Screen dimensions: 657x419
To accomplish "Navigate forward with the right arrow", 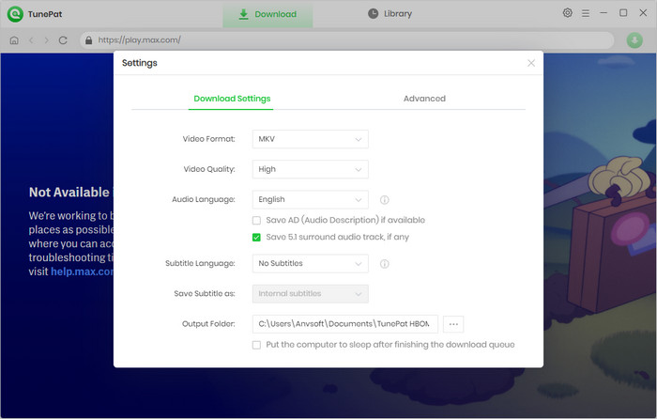I will point(47,40).
